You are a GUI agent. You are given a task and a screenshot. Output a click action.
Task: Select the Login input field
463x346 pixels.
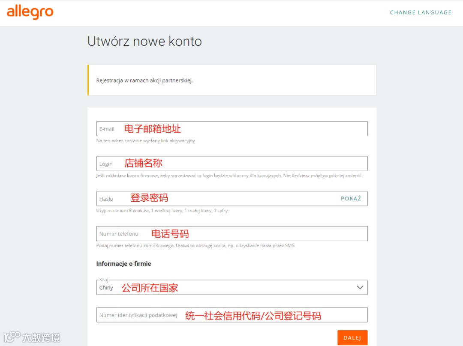[232, 164]
